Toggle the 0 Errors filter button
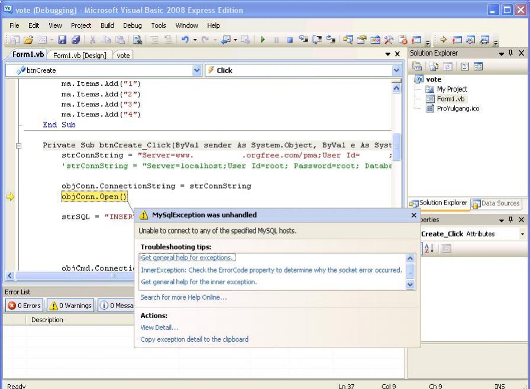This screenshot has height=389, width=530. click(24, 306)
